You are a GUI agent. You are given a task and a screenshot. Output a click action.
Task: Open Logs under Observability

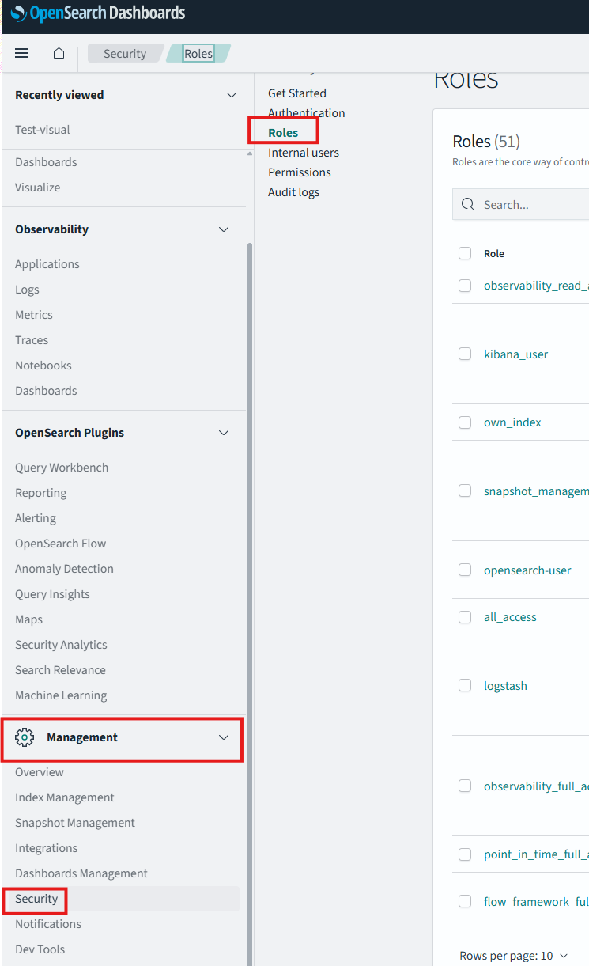27,290
